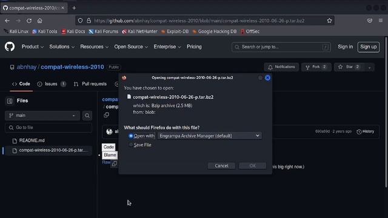Open the Kali Linux bookmark

pyautogui.click(x=16, y=31)
